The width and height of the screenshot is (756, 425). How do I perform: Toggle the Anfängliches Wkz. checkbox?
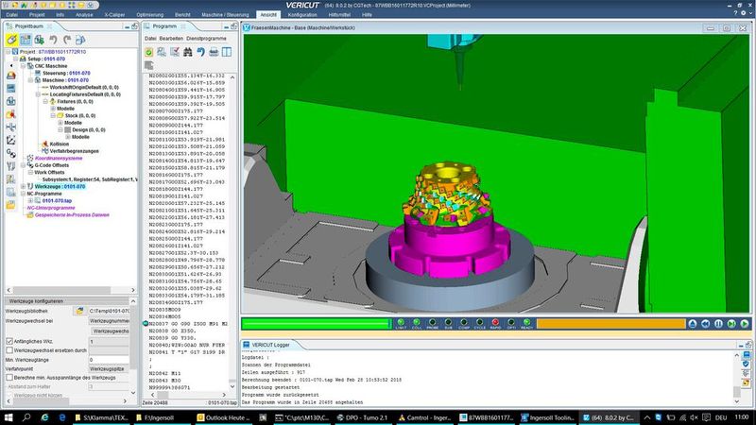(x=9, y=341)
